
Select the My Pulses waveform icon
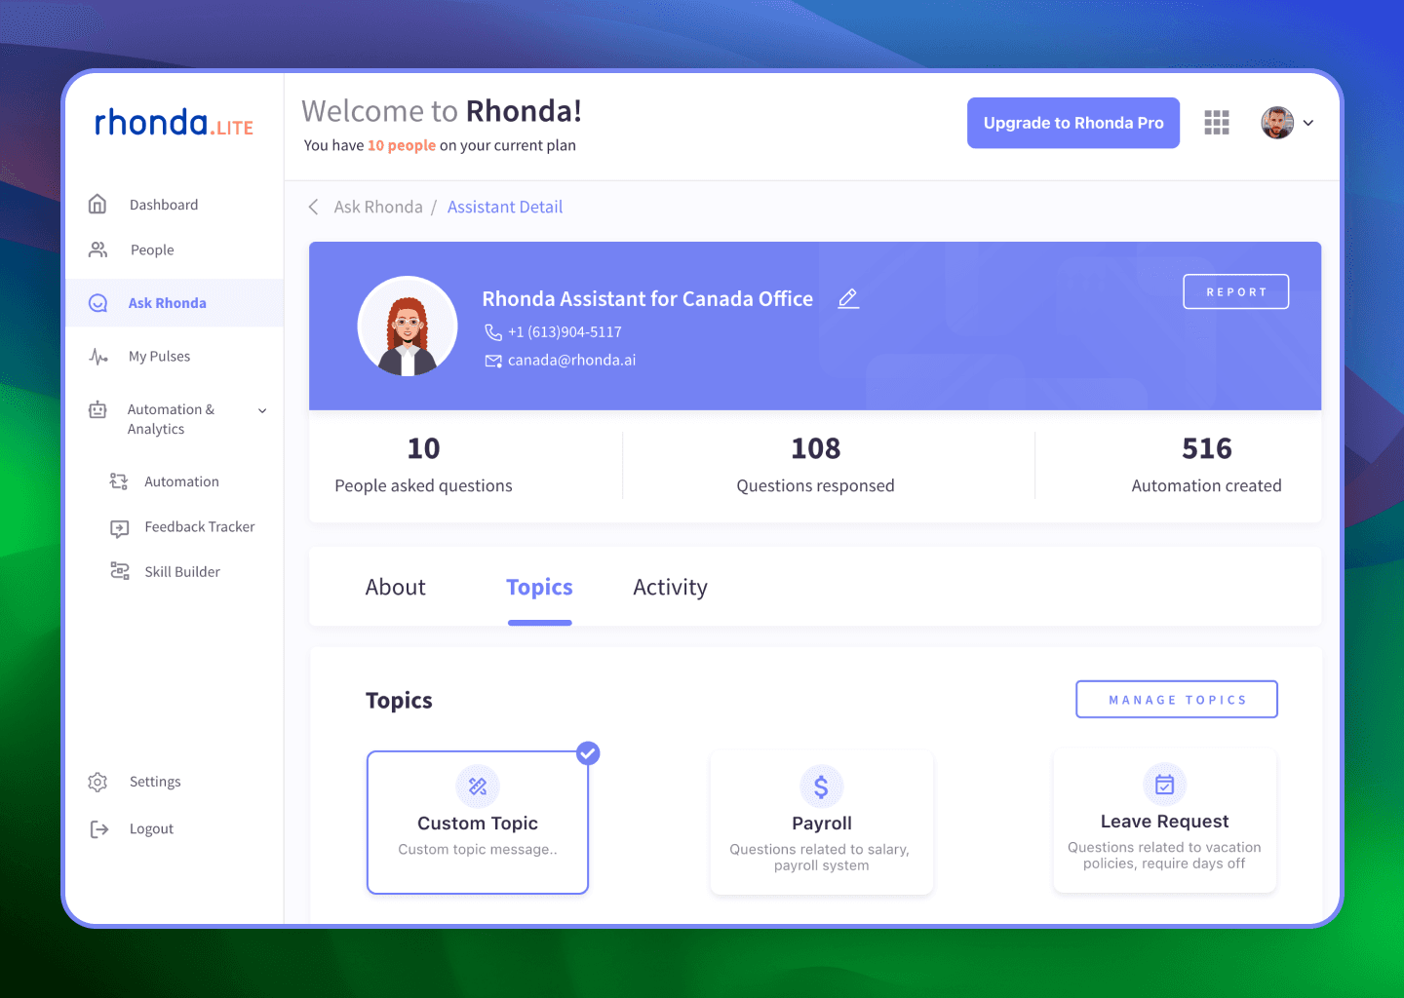[98, 356]
